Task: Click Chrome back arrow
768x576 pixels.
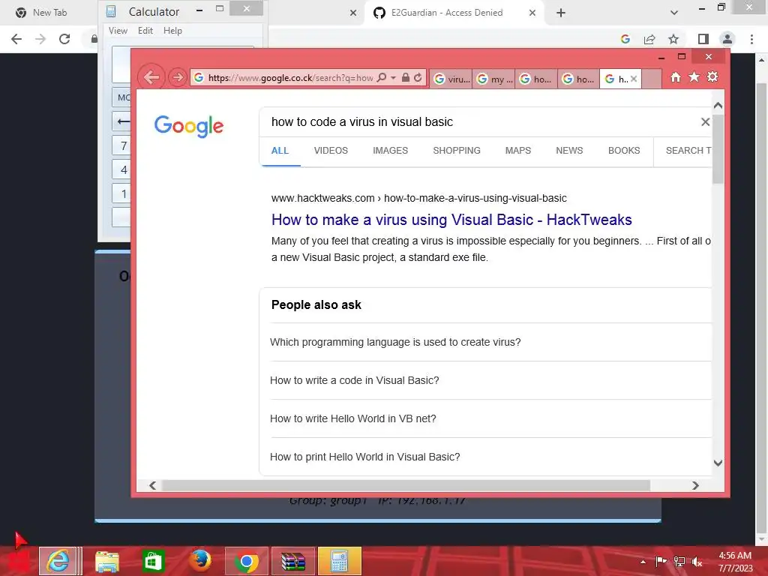Action: [16, 39]
